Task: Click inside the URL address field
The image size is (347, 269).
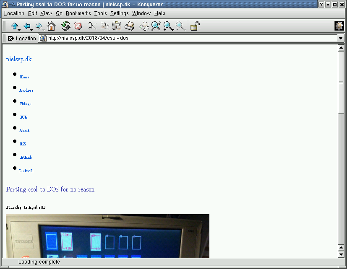Action: (126, 38)
